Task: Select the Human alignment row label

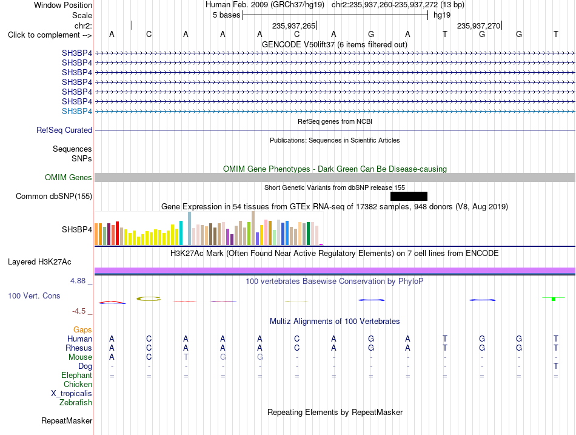Action: tap(79, 339)
